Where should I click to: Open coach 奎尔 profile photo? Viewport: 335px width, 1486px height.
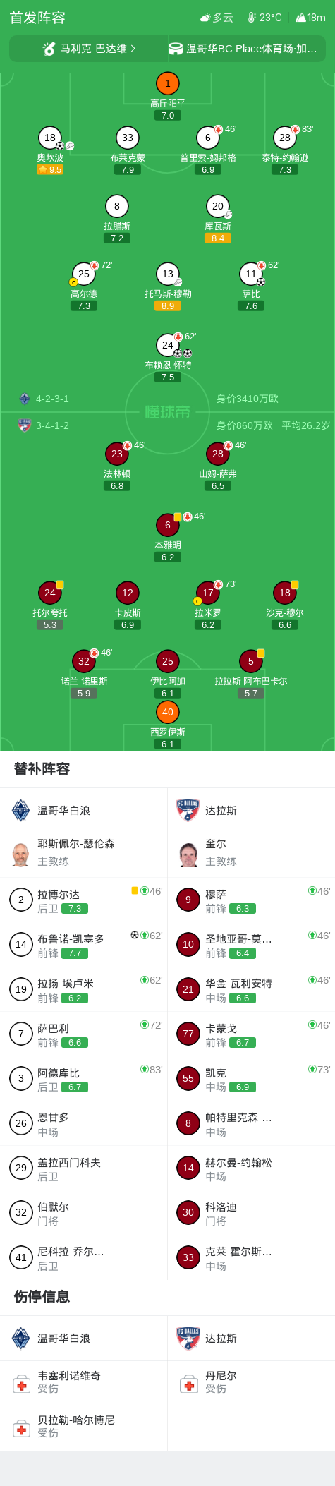(188, 854)
